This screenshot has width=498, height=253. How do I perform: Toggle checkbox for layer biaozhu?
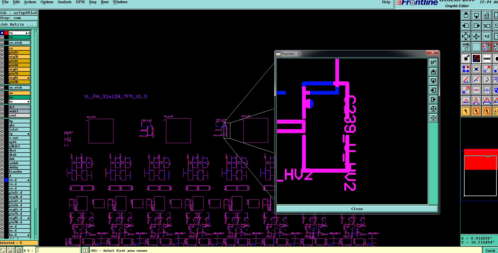click(x=2, y=172)
